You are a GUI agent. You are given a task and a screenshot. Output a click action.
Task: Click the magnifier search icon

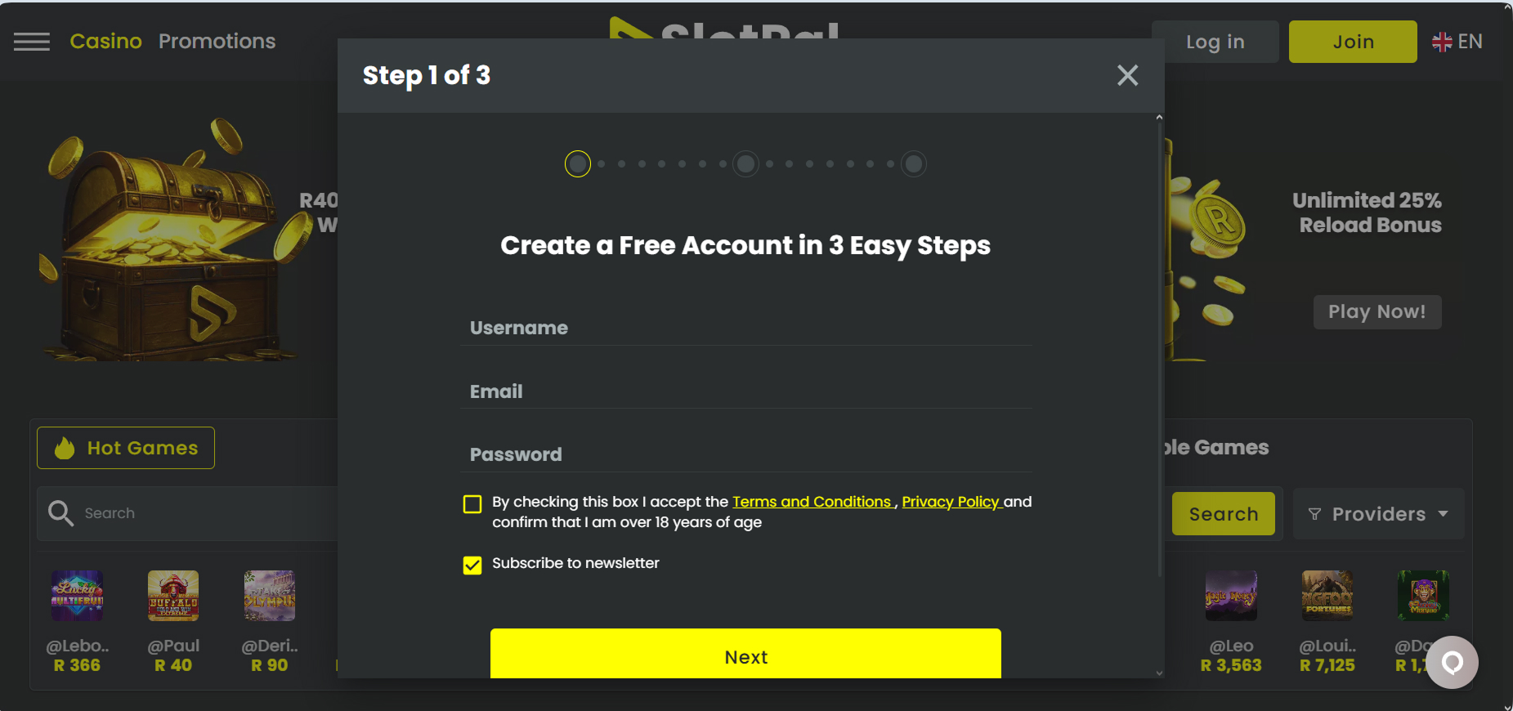(x=61, y=513)
